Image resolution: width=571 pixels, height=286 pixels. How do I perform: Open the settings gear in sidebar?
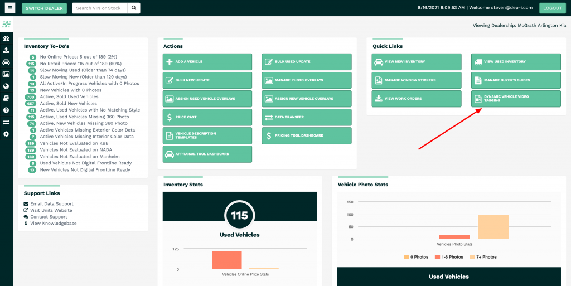click(x=6, y=134)
